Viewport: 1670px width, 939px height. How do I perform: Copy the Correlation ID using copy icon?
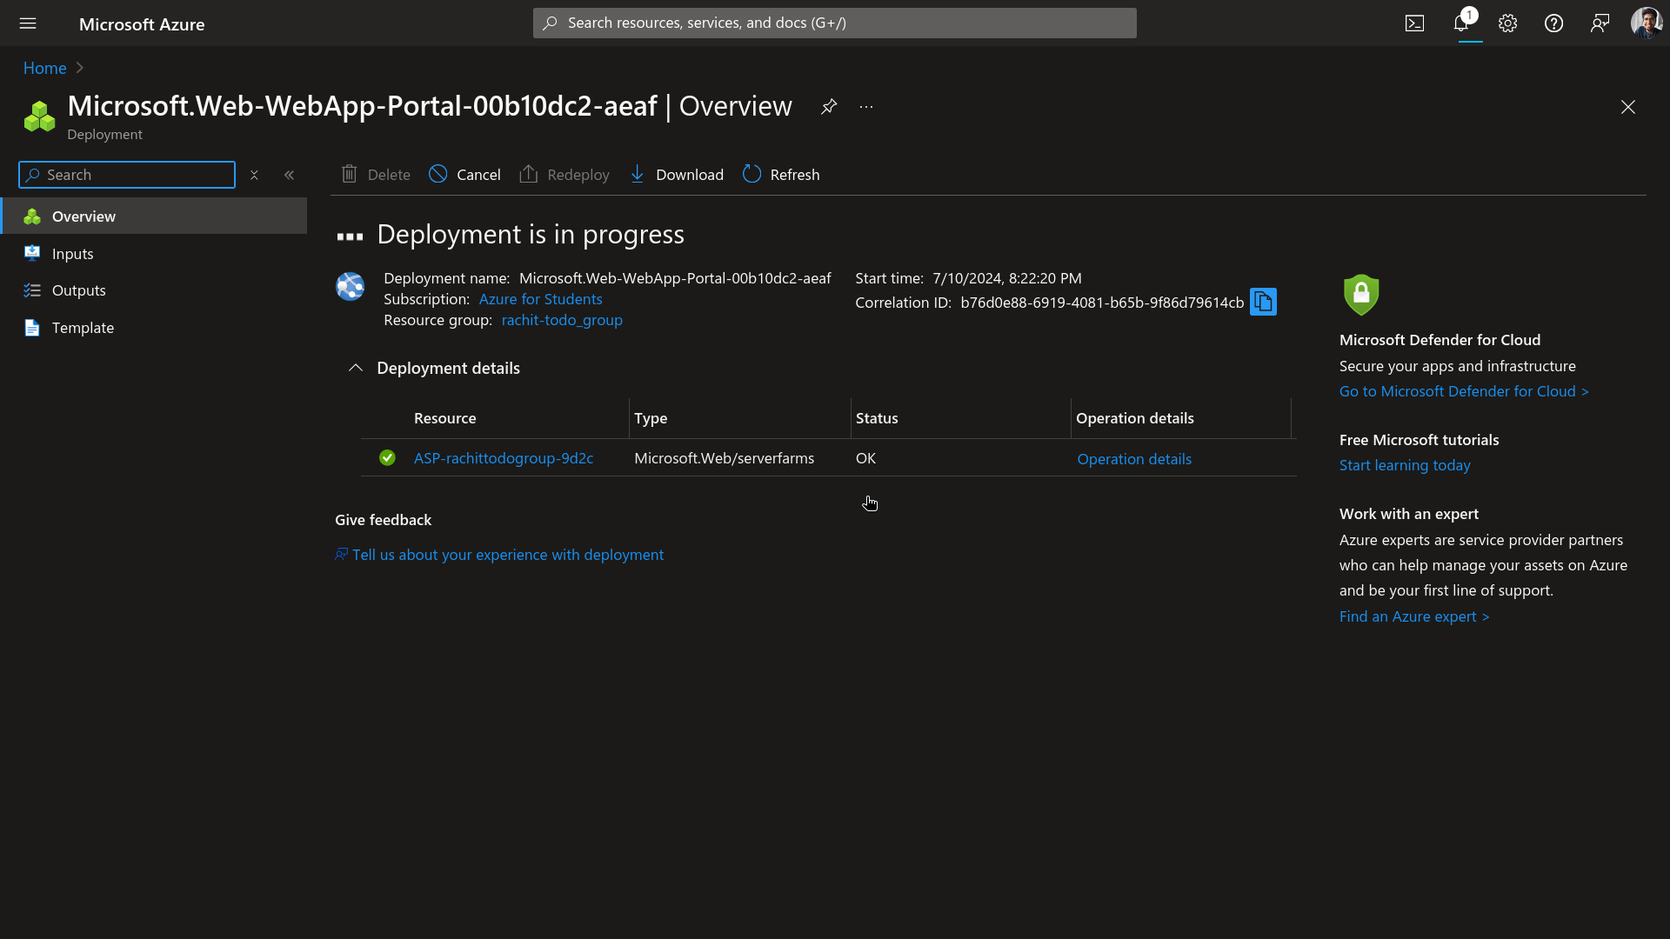tap(1262, 302)
